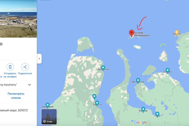189x126 pixels.
Task: Click the Остров Вилькицкого map label
Action: 142,34
